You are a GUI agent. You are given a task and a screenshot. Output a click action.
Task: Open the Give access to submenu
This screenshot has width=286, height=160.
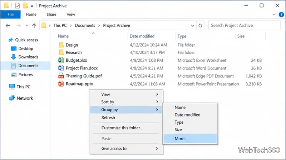click(x=126, y=149)
